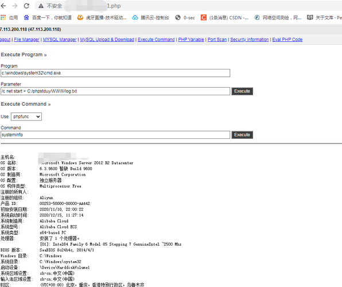Image resolution: width=342 pixels, height=287 pixels.
Task: Click the 47.113.200.118 host header text
Action: (x=30, y=29)
